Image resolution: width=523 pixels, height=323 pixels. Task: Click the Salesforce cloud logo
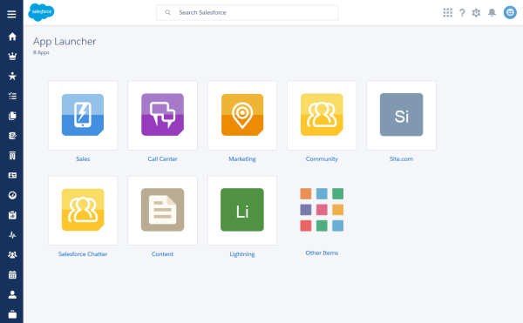[x=41, y=12]
